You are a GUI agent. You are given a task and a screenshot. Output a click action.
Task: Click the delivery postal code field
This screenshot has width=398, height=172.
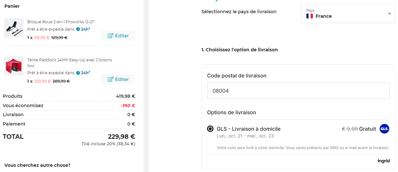click(298, 91)
